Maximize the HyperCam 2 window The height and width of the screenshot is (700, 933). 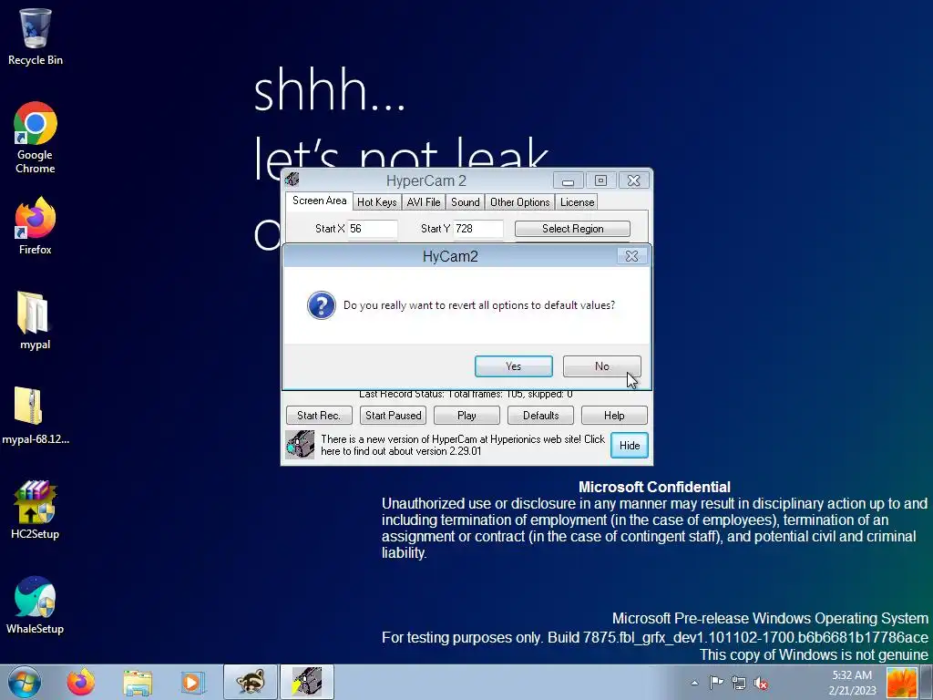tap(600, 180)
